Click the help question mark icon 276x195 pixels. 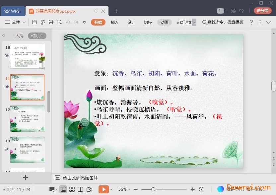point(251,22)
